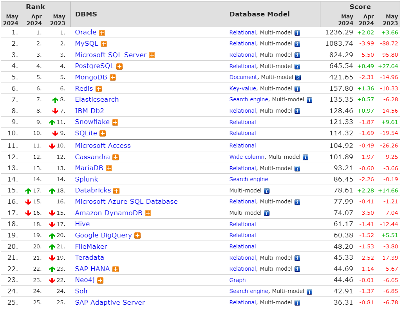This screenshot has height=309, width=405.
Task: Click the Multi-model text in Databricks row
Action: 245,190
